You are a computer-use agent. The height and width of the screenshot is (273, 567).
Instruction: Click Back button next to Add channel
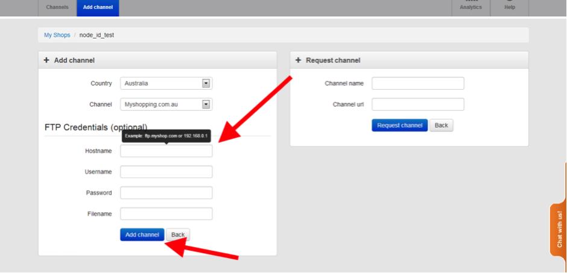click(178, 234)
